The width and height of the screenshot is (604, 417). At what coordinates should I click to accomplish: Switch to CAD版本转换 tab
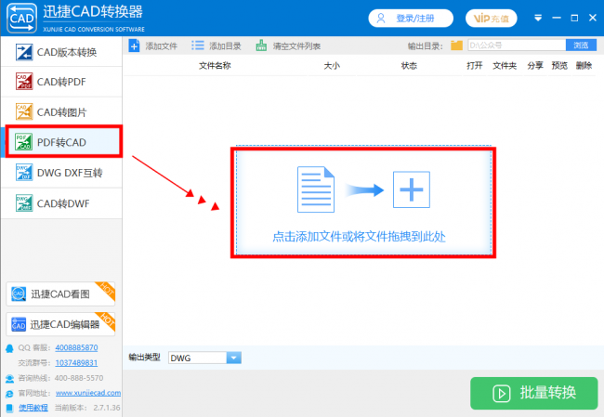(x=61, y=52)
